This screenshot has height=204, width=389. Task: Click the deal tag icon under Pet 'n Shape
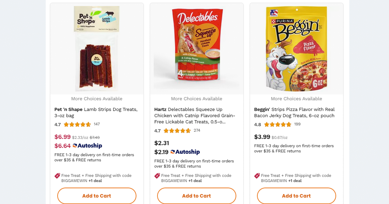(57, 176)
